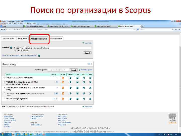
Task: Click the Combine queries input field
Action: click(58, 70)
